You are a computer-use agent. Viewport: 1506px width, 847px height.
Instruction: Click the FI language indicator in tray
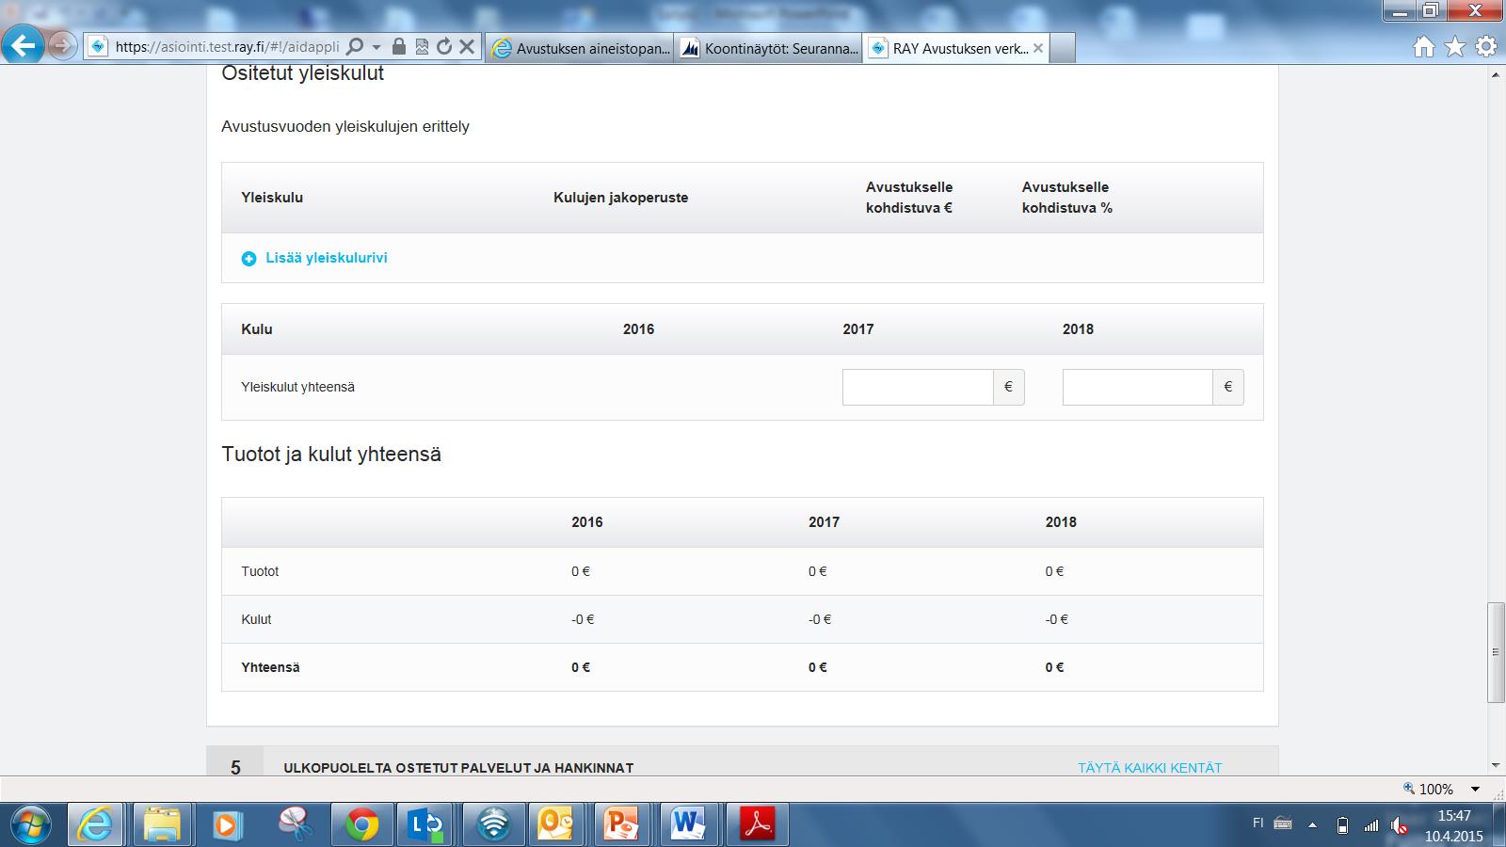1258,823
